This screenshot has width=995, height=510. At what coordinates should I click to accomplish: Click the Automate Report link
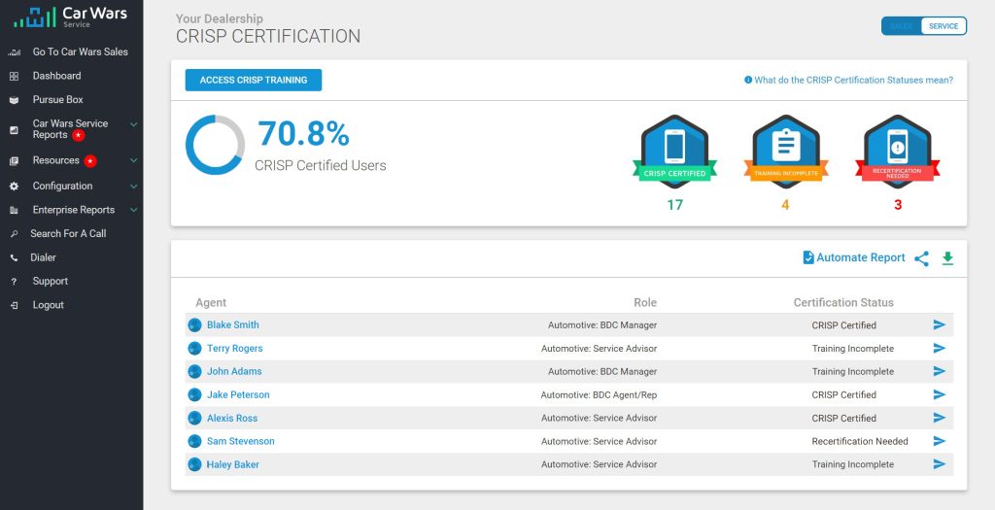coord(854,257)
